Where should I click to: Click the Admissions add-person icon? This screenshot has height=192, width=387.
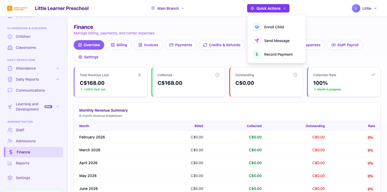click(x=10, y=141)
